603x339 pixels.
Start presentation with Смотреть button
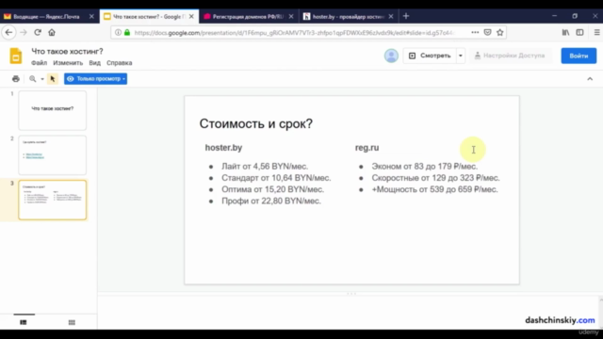pyautogui.click(x=430, y=56)
